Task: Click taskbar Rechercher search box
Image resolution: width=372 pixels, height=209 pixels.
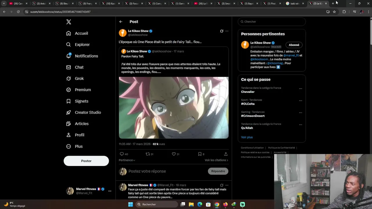Action: [157, 204]
